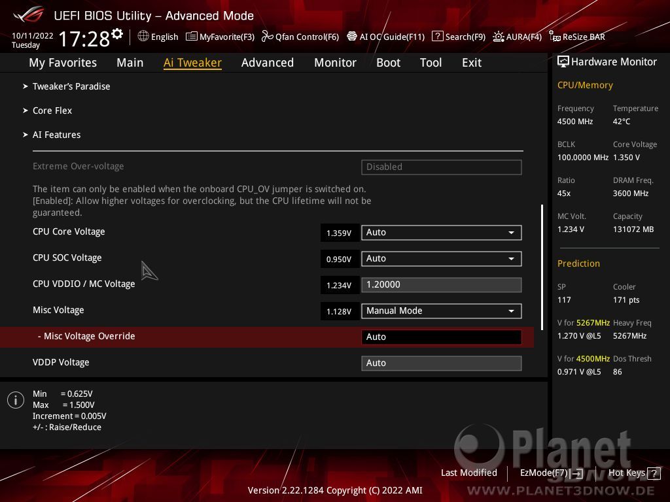Click the 17:28 clock display
The width and height of the screenshot is (670, 502).
pos(84,39)
